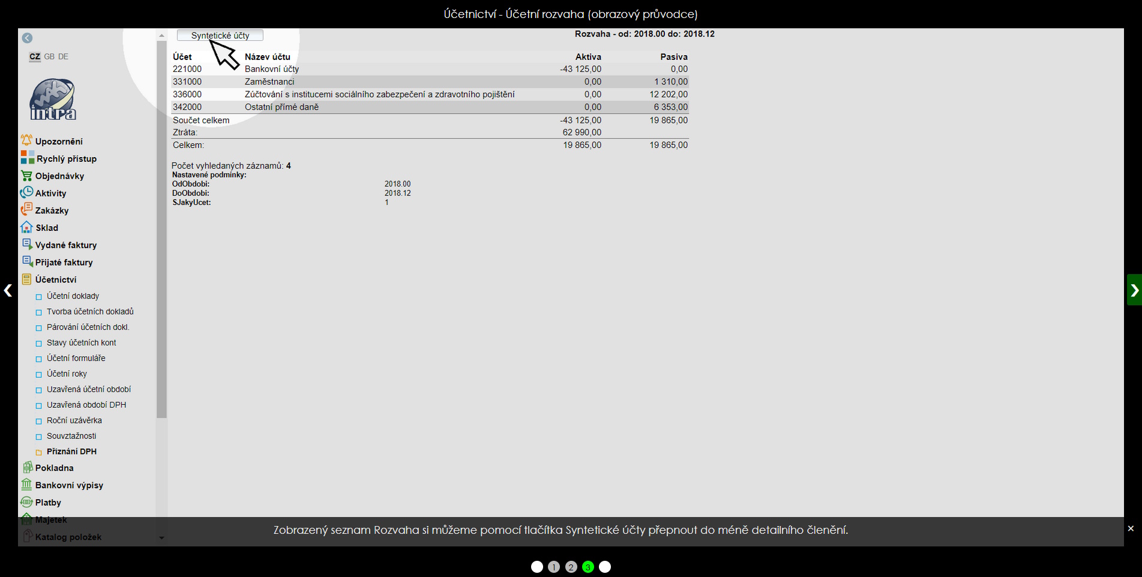
Task: Switch language to GB
Action: pyautogui.click(x=49, y=56)
